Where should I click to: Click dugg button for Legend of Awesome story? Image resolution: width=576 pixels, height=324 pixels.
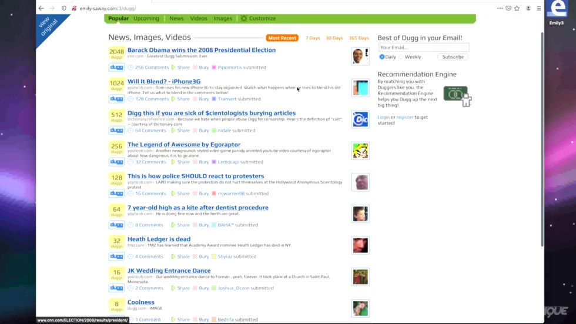coord(116,162)
